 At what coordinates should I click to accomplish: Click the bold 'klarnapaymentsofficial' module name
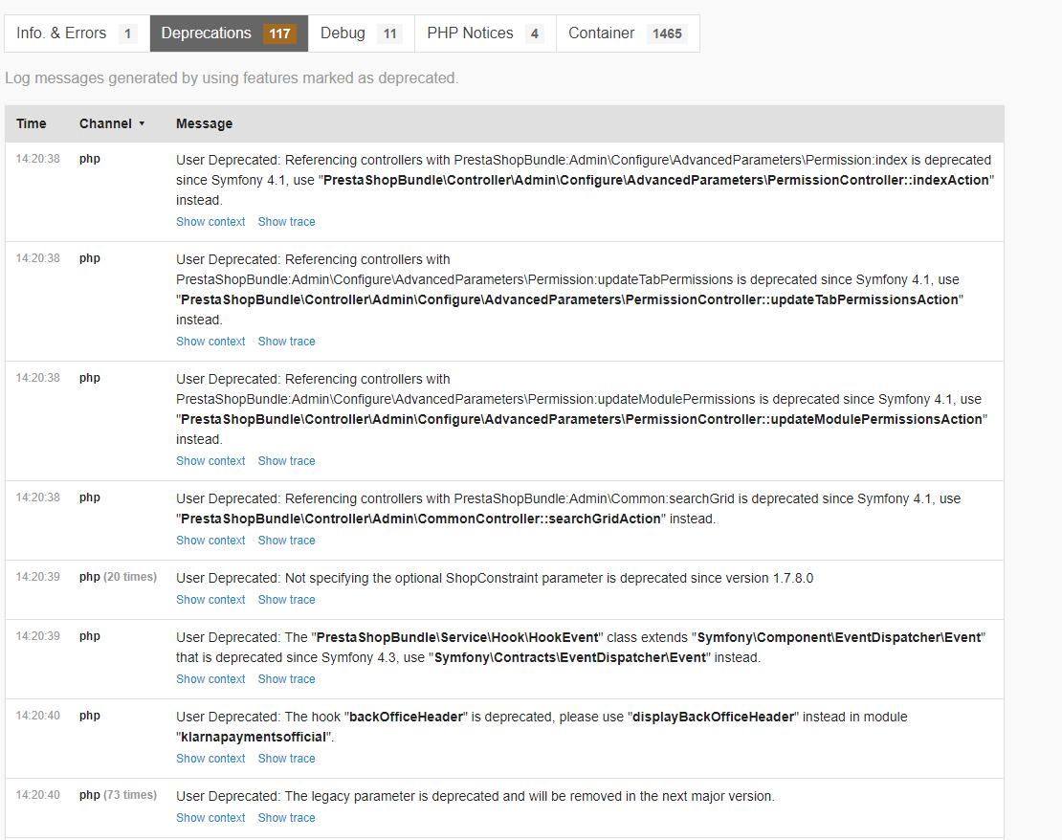[254, 737]
